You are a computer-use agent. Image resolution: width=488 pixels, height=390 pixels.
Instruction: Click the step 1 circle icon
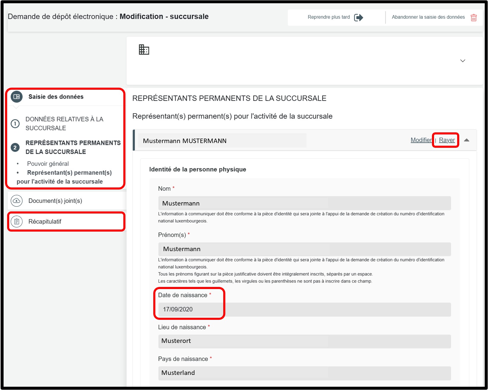pos(15,123)
